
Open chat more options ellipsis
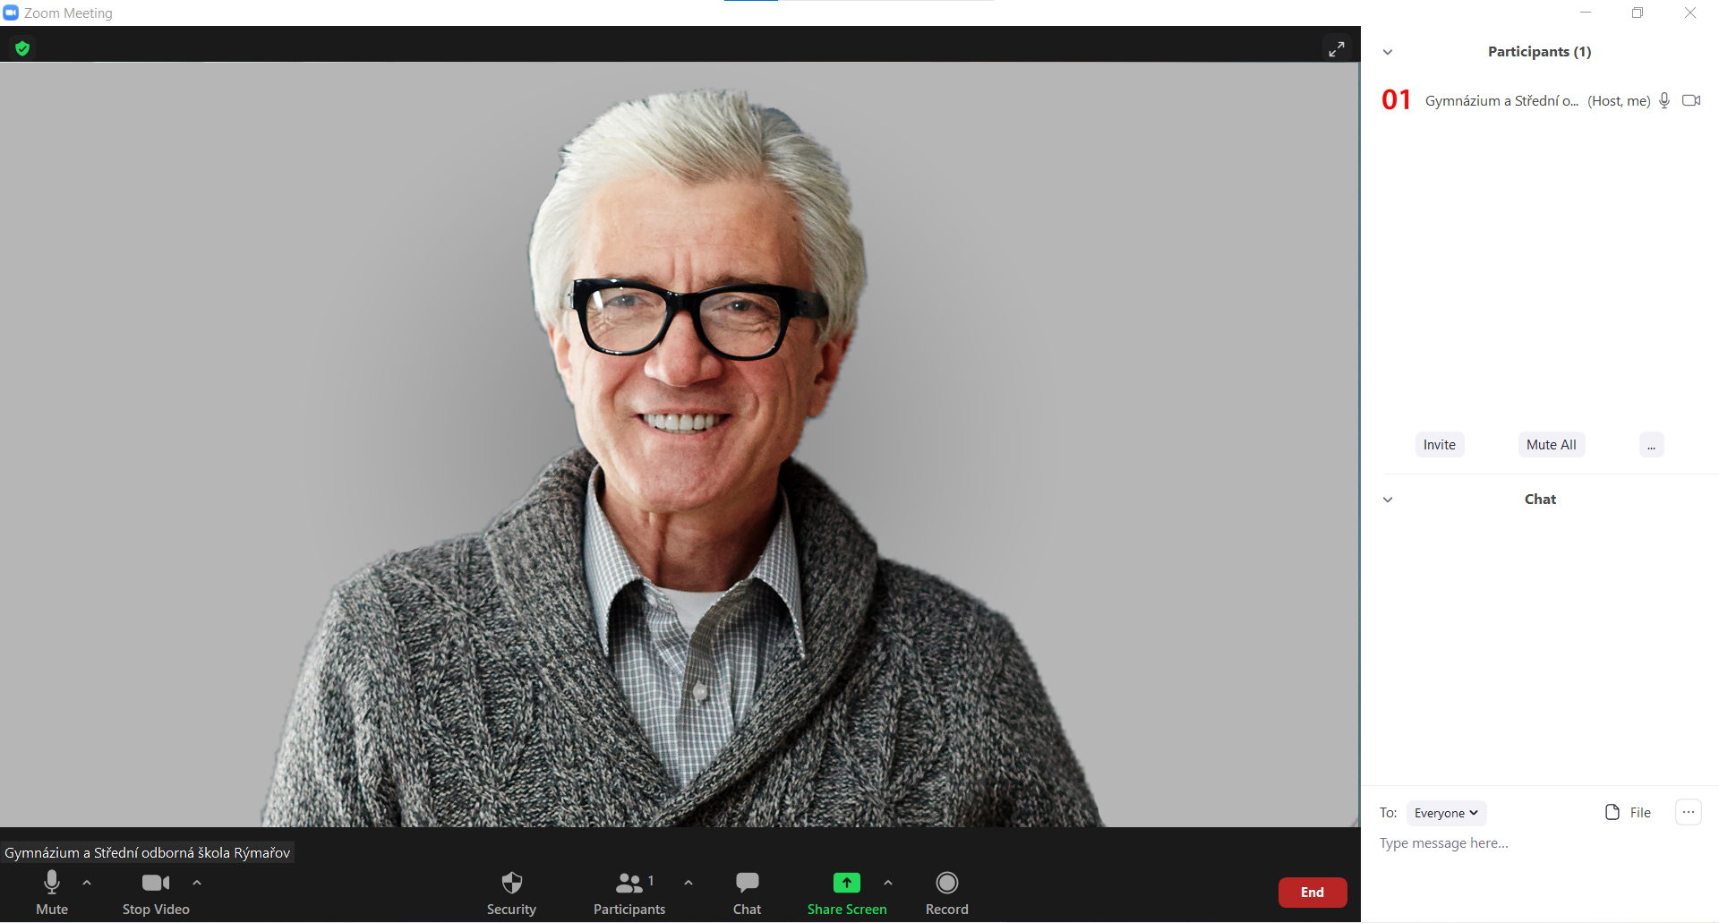click(1689, 813)
